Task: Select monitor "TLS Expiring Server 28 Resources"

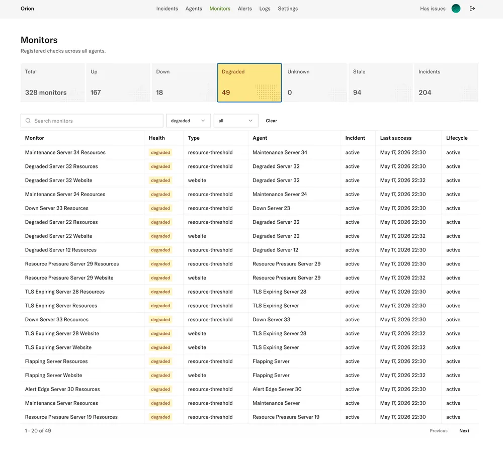Action: pos(65,292)
